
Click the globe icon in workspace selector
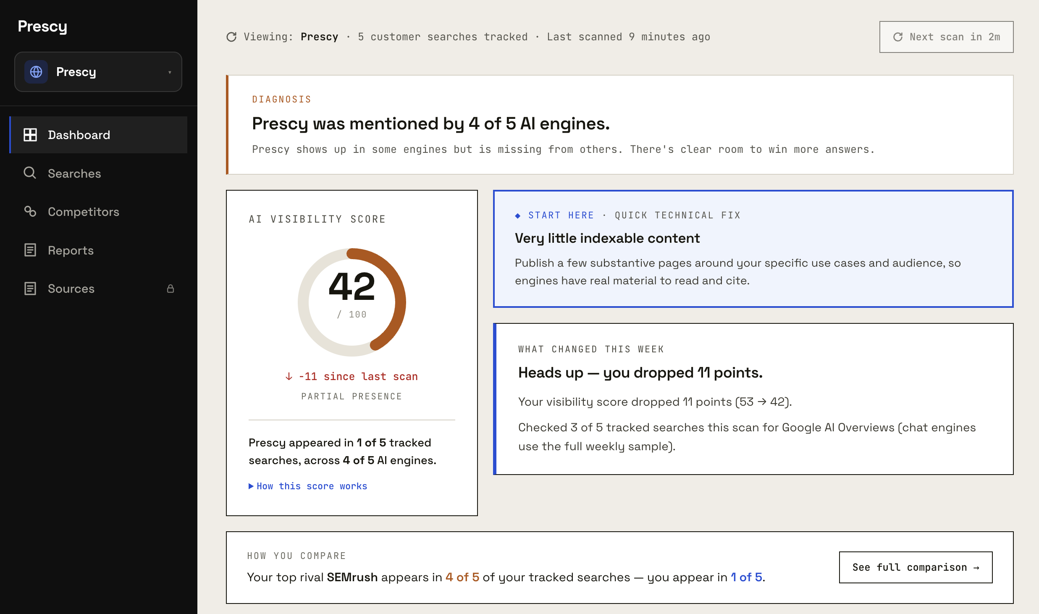[x=36, y=72]
